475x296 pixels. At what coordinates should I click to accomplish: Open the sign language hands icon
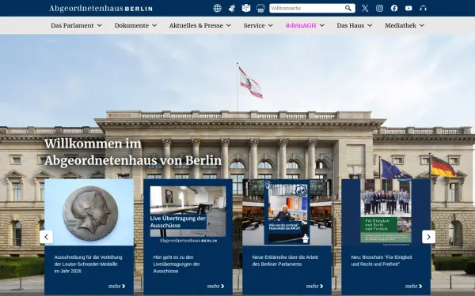click(x=232, y=8)
